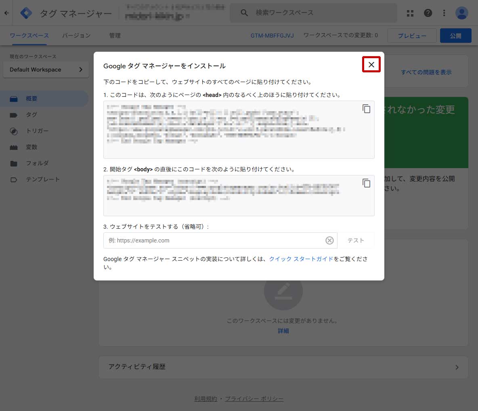
Task: Click the template outline icon
Action: point(14,180)
